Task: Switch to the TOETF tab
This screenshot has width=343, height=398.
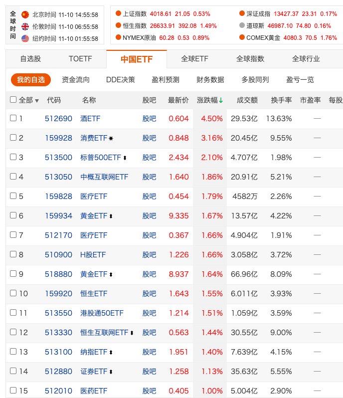Action: point(80,59)
